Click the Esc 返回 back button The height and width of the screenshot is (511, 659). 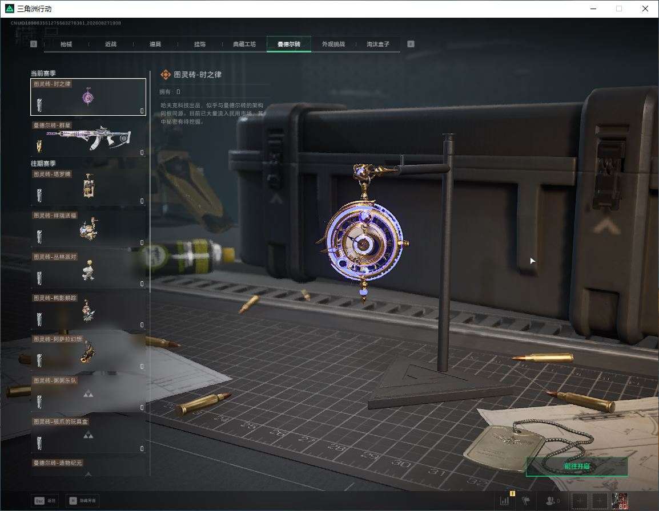click(x=45, y=501)
